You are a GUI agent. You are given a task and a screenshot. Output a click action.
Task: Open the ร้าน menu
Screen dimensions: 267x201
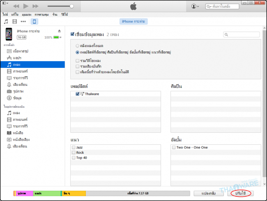(55, 14)
